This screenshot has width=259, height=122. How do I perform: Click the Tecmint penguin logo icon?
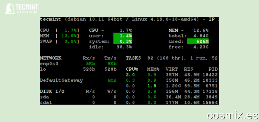tap(10, 9)
